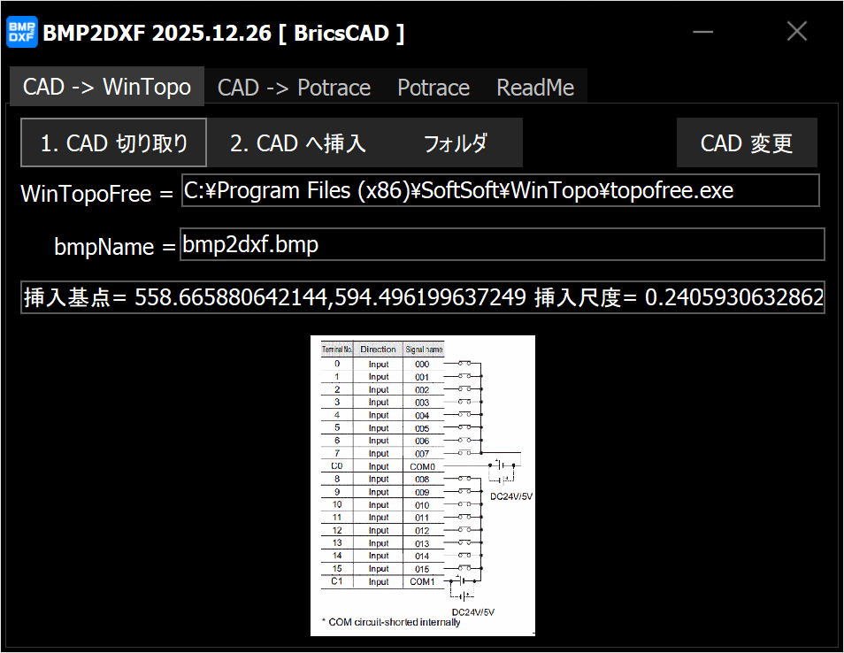Open the CAD -> Potrace tab

[x=294, y=88]
